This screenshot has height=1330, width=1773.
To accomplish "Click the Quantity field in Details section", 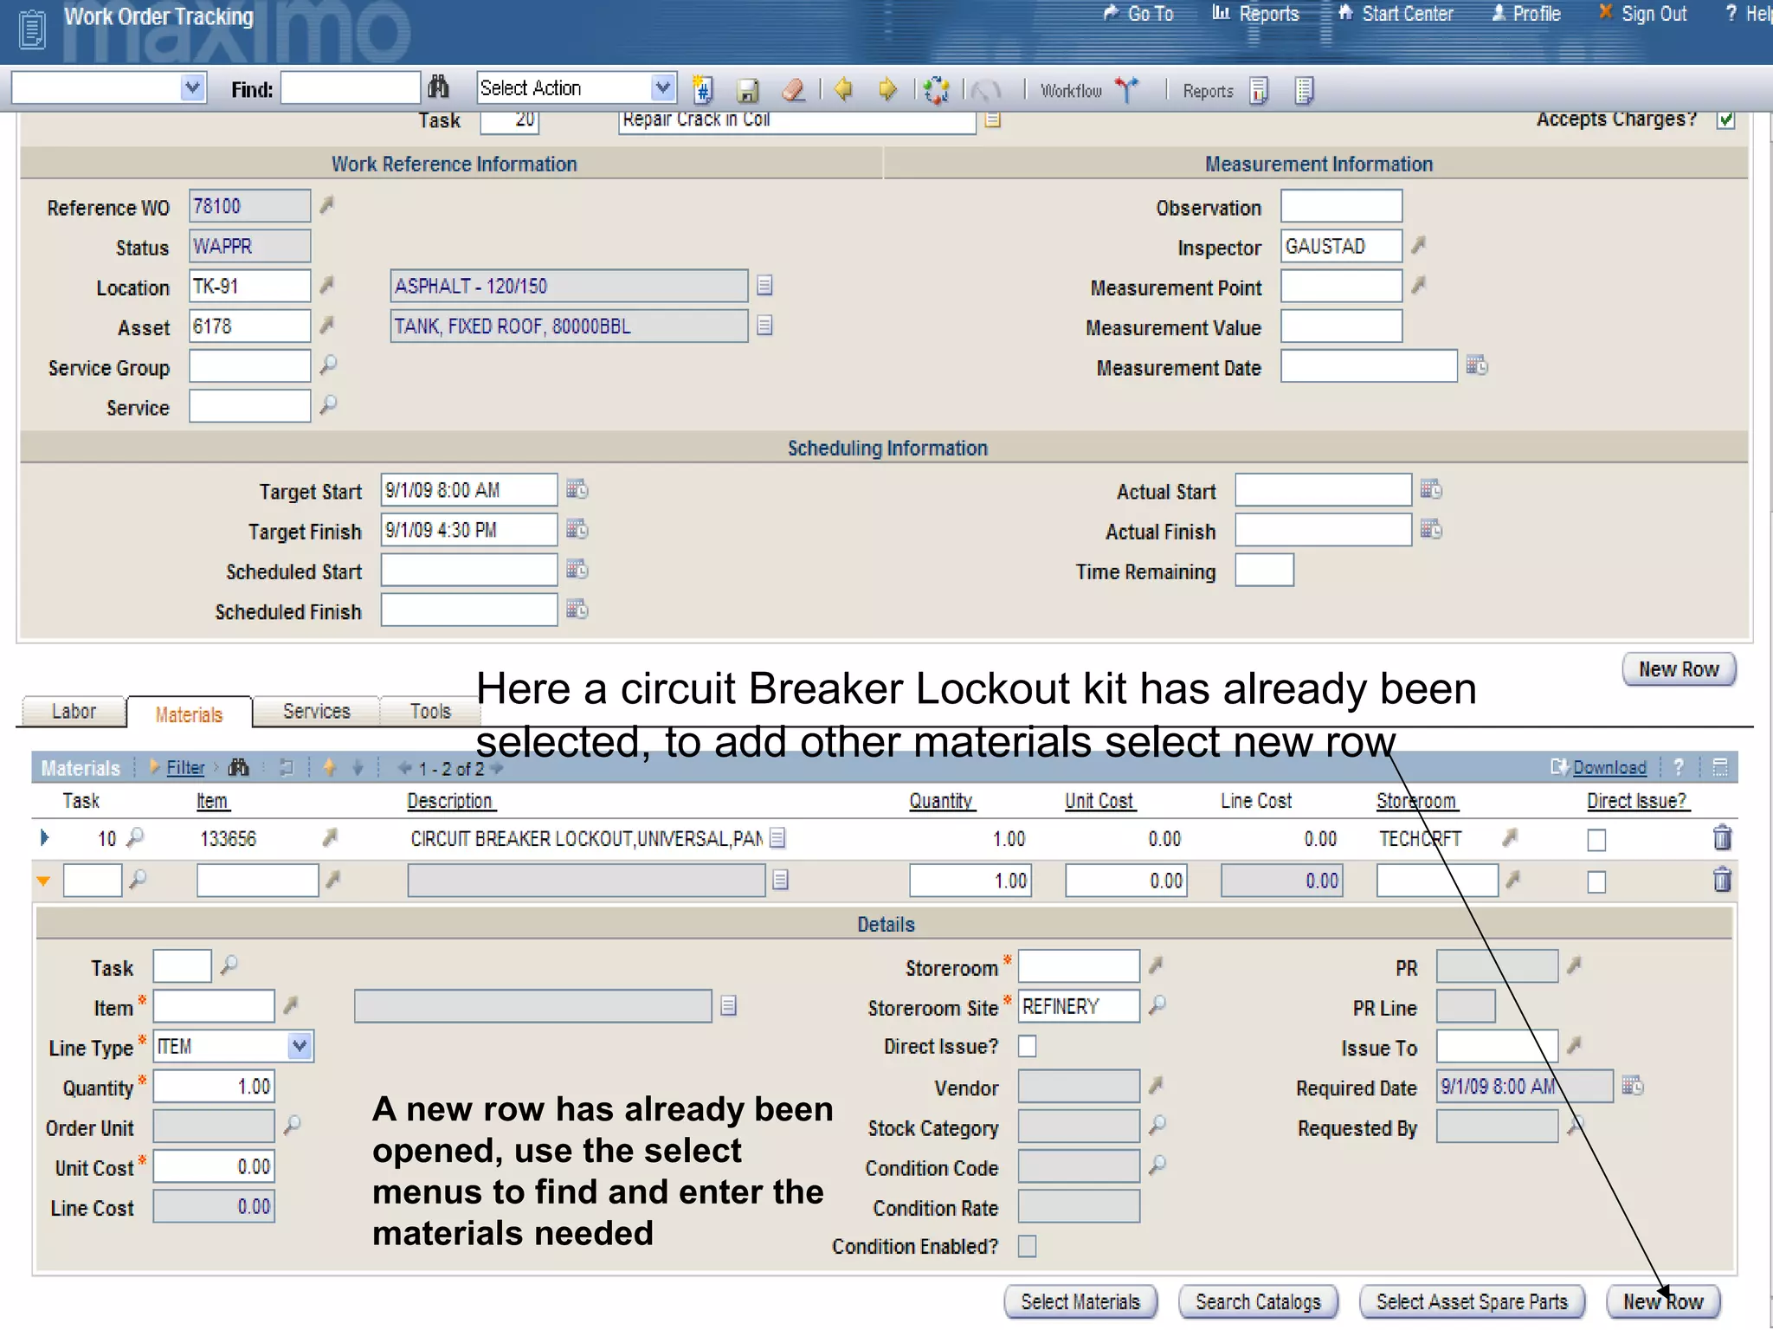I will (214, 1086).
